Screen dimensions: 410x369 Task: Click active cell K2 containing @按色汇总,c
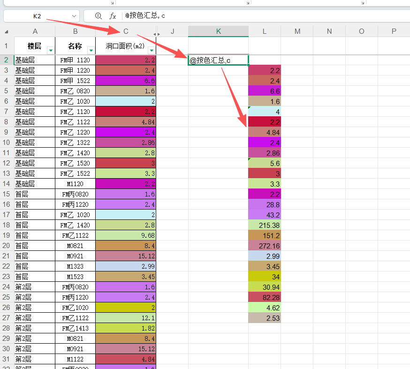218,60
